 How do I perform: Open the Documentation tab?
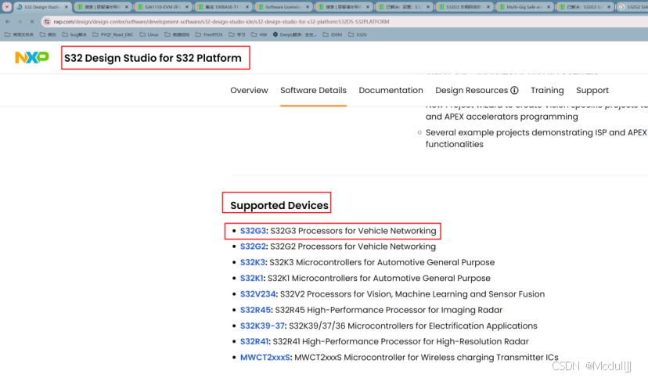pyautogui.click(x=391, y=90)
